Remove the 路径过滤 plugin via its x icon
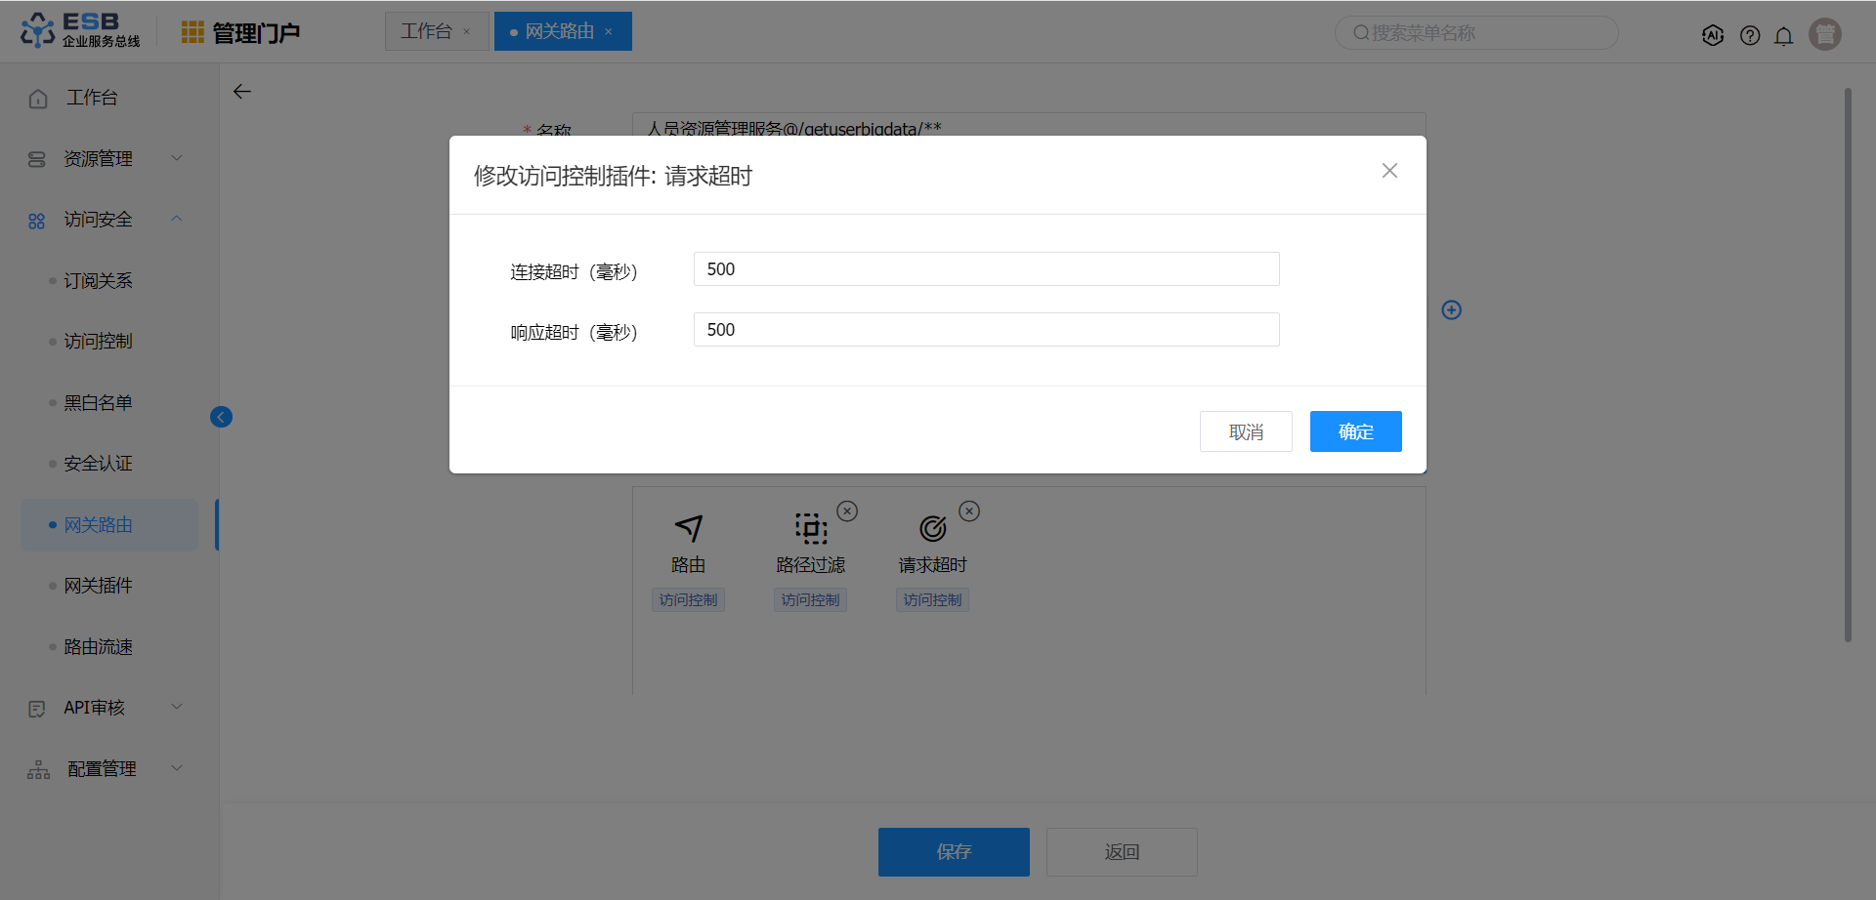The width and height of the screenshot is (1876, 900). pyautogui.click(x=848, y=511)
